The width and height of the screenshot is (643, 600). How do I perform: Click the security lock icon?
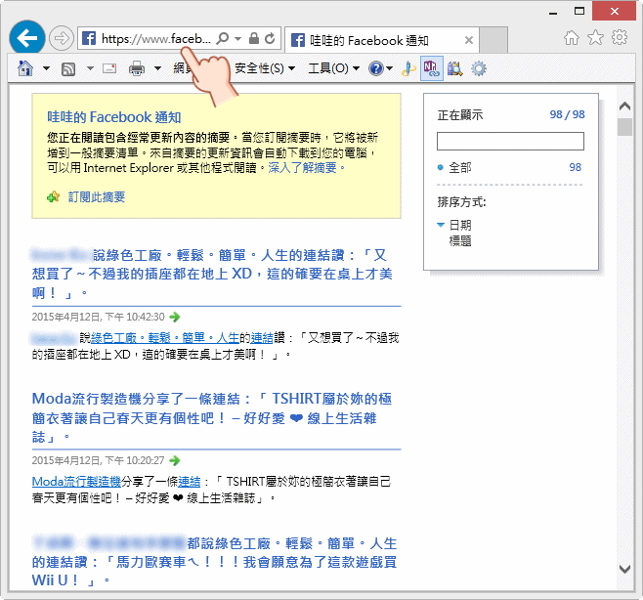coord(254,38)
